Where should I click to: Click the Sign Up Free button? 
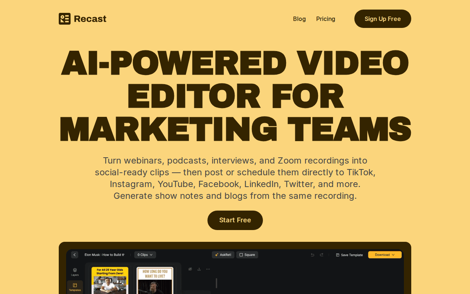click(x=383, y=19)
